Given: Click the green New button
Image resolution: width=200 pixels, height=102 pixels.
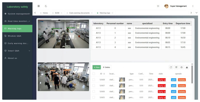Looking at the screenshot, I should point(97,67).
